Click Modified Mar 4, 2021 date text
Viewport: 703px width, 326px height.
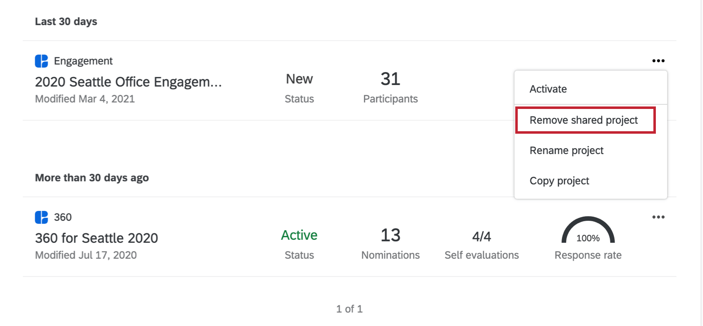(85, 99)
